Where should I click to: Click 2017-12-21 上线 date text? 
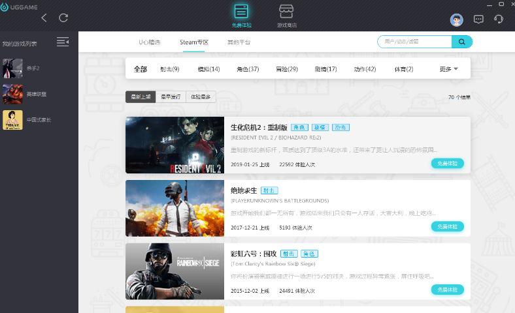[250, 228]
